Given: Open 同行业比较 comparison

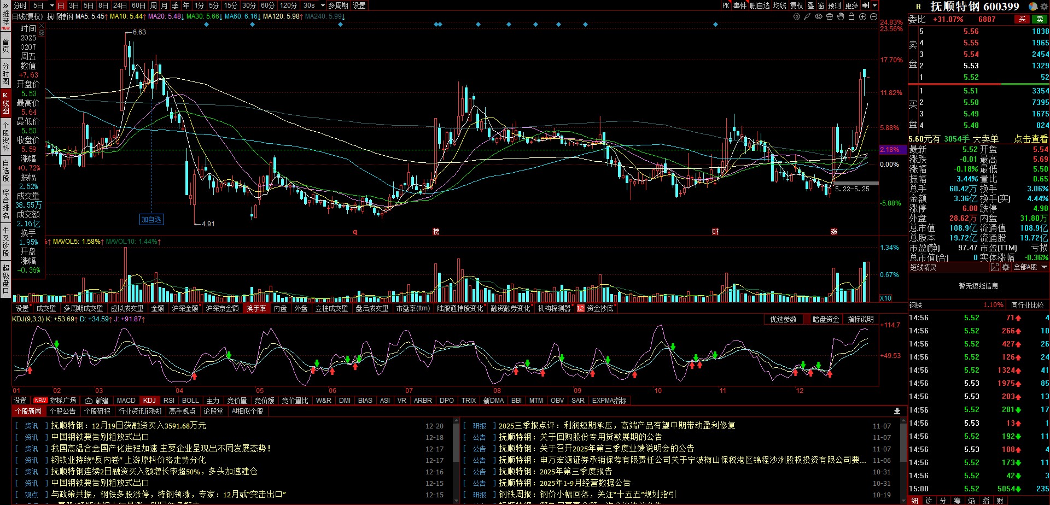Looking at the screenshot, I should [1027, 305].
